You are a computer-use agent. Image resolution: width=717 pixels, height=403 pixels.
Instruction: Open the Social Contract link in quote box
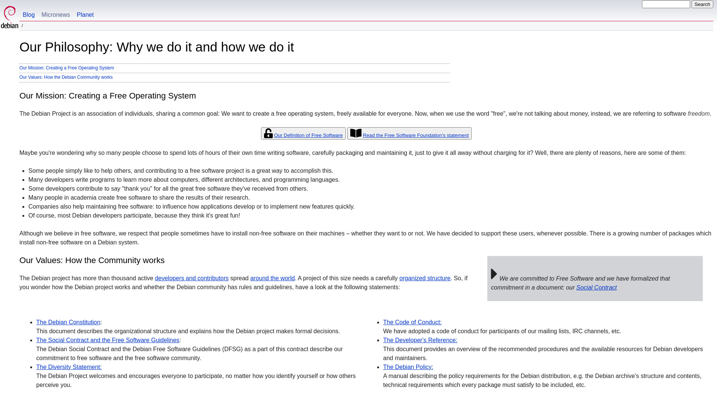(x=596, y=288)
